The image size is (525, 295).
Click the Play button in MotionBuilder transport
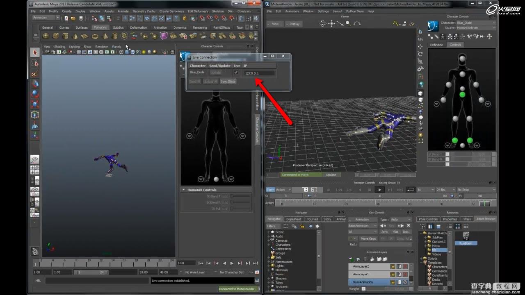380,190
